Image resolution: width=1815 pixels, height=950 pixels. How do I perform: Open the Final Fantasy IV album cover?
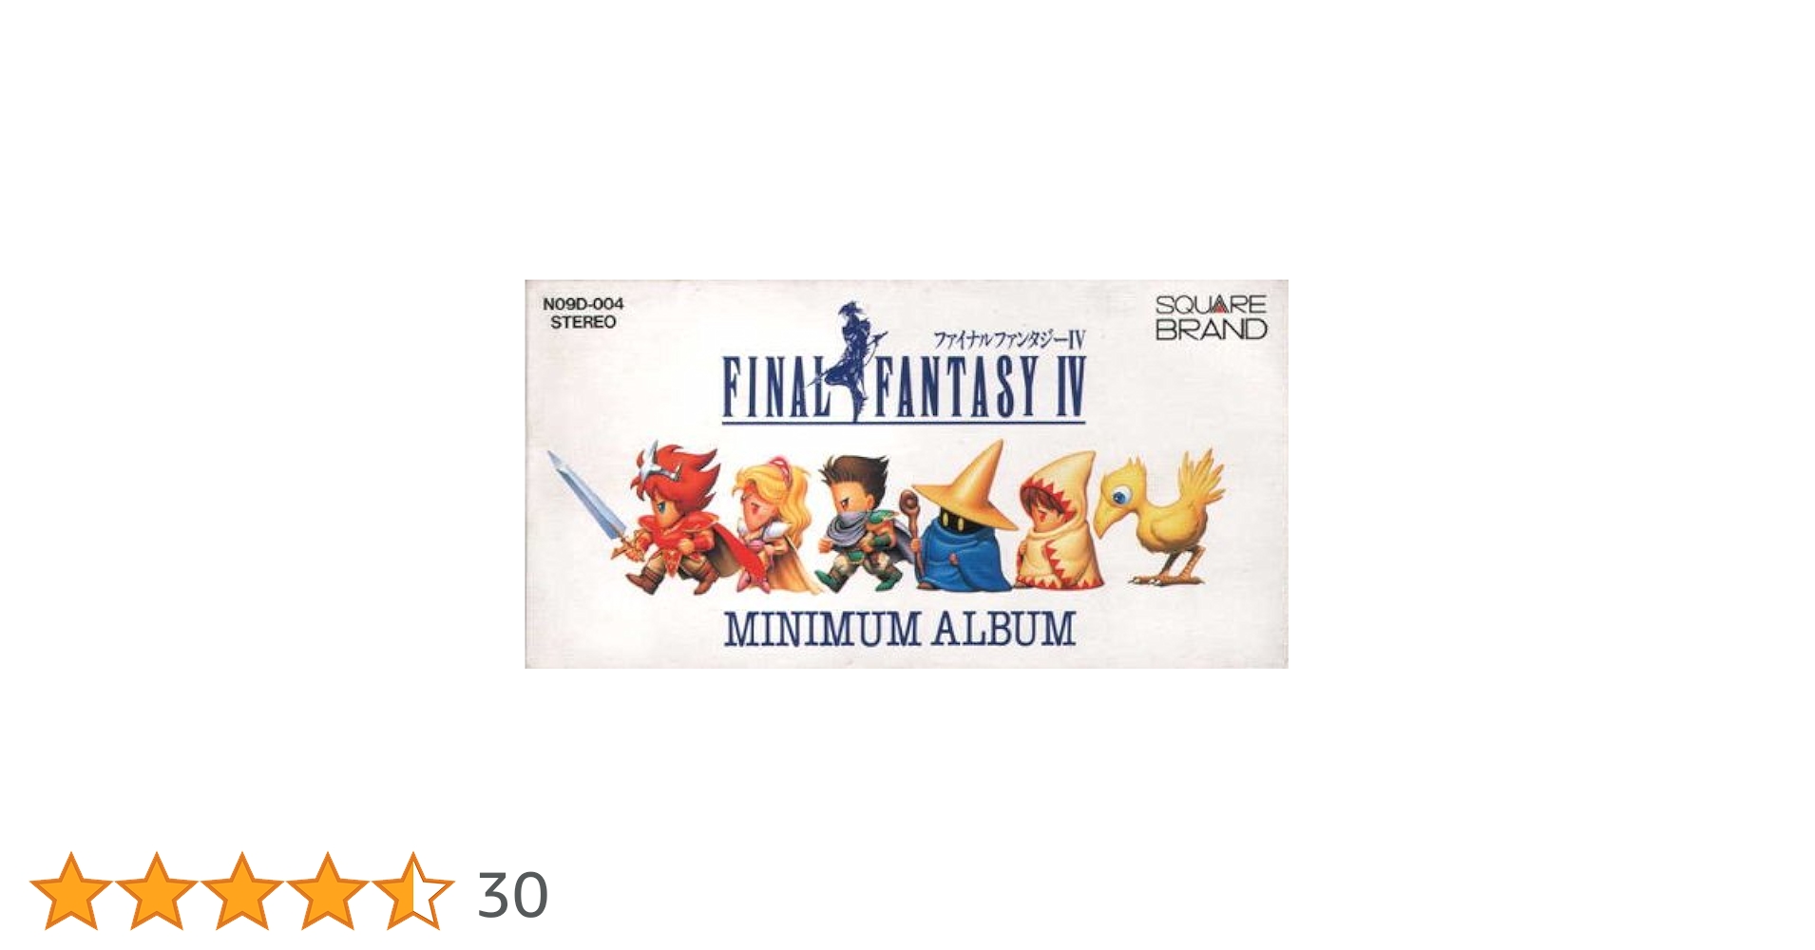pyautogui.click(x=907, y=473)
